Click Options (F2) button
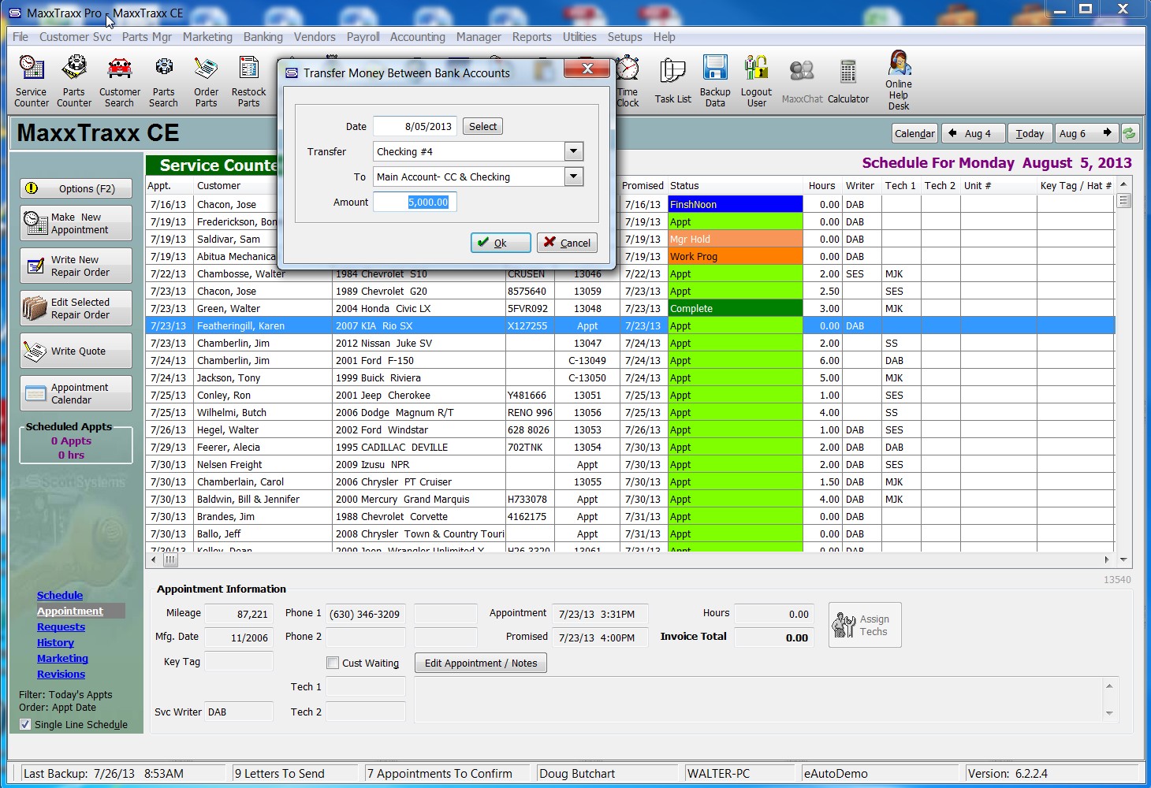Viewport: 1151px width, 788px height. (76, 188)
